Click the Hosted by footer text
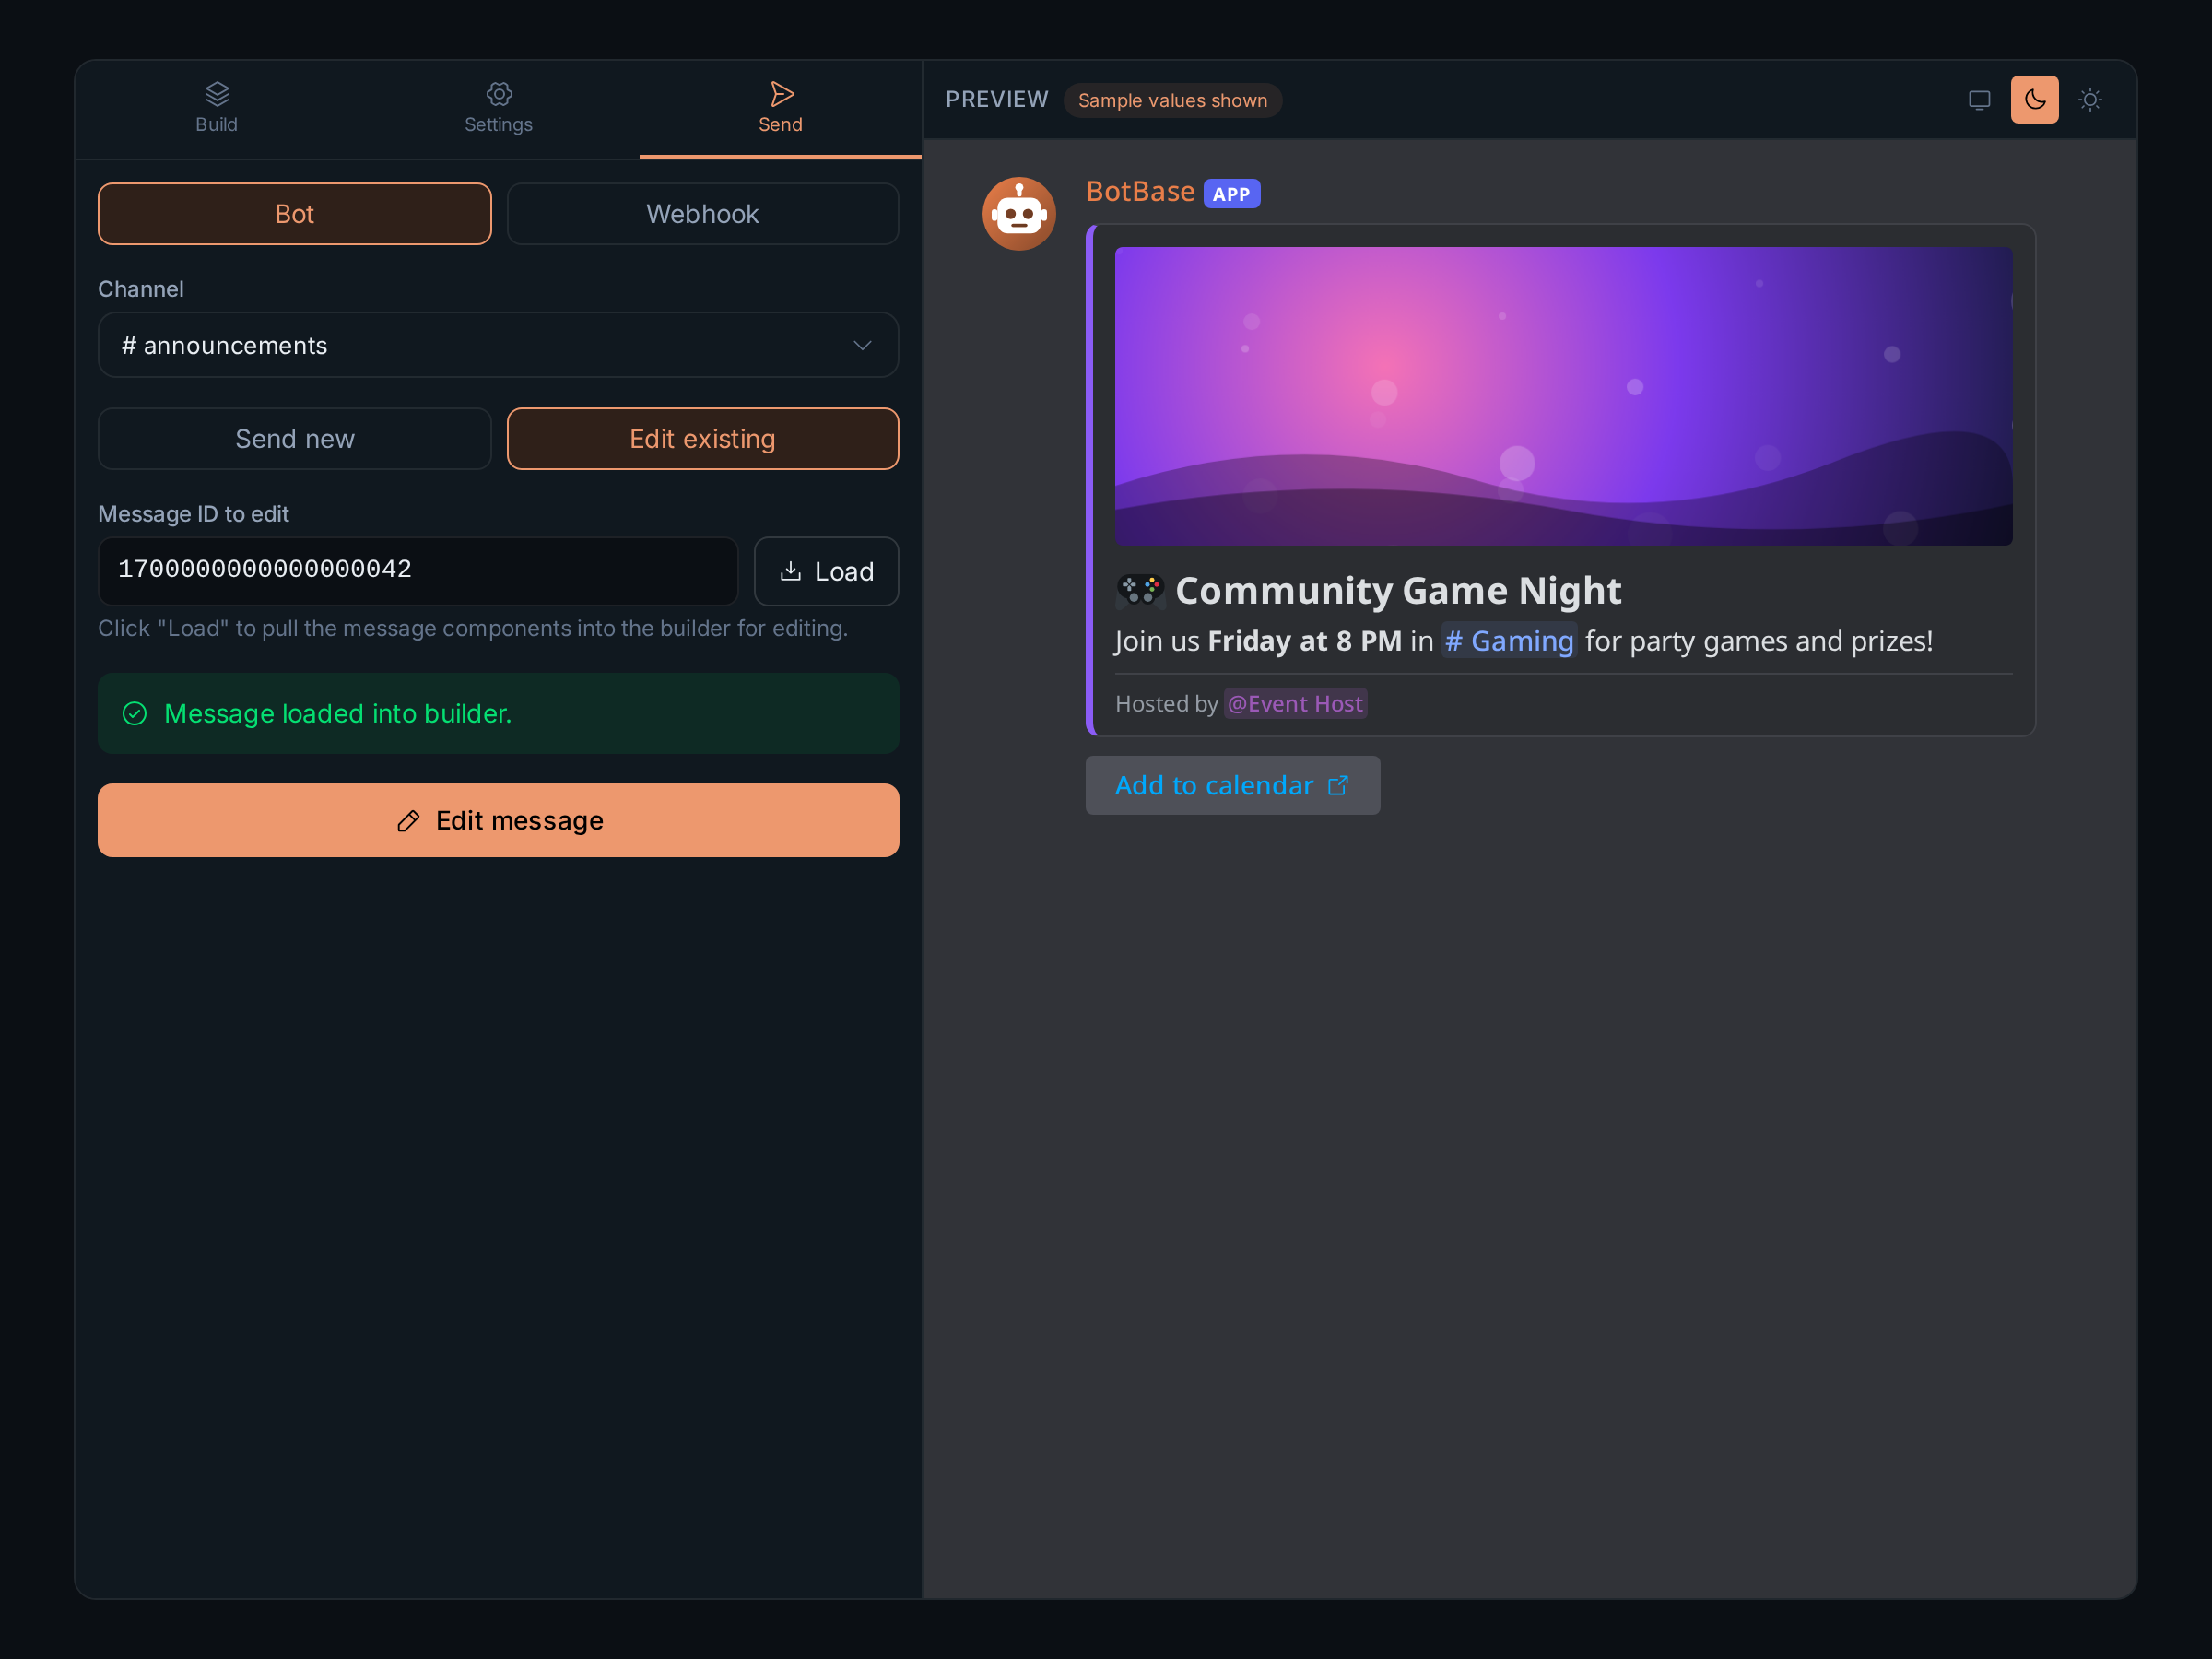This screenshot has height=1659, width=2212. [x=1166, y=704]
